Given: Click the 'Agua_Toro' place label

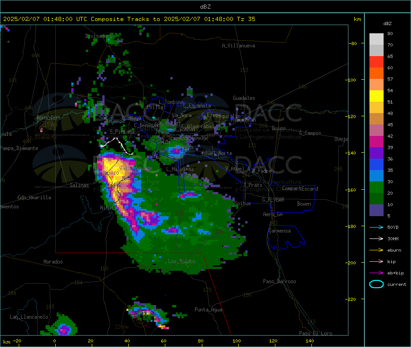Looking at the screenshot, I should point(49,118).
